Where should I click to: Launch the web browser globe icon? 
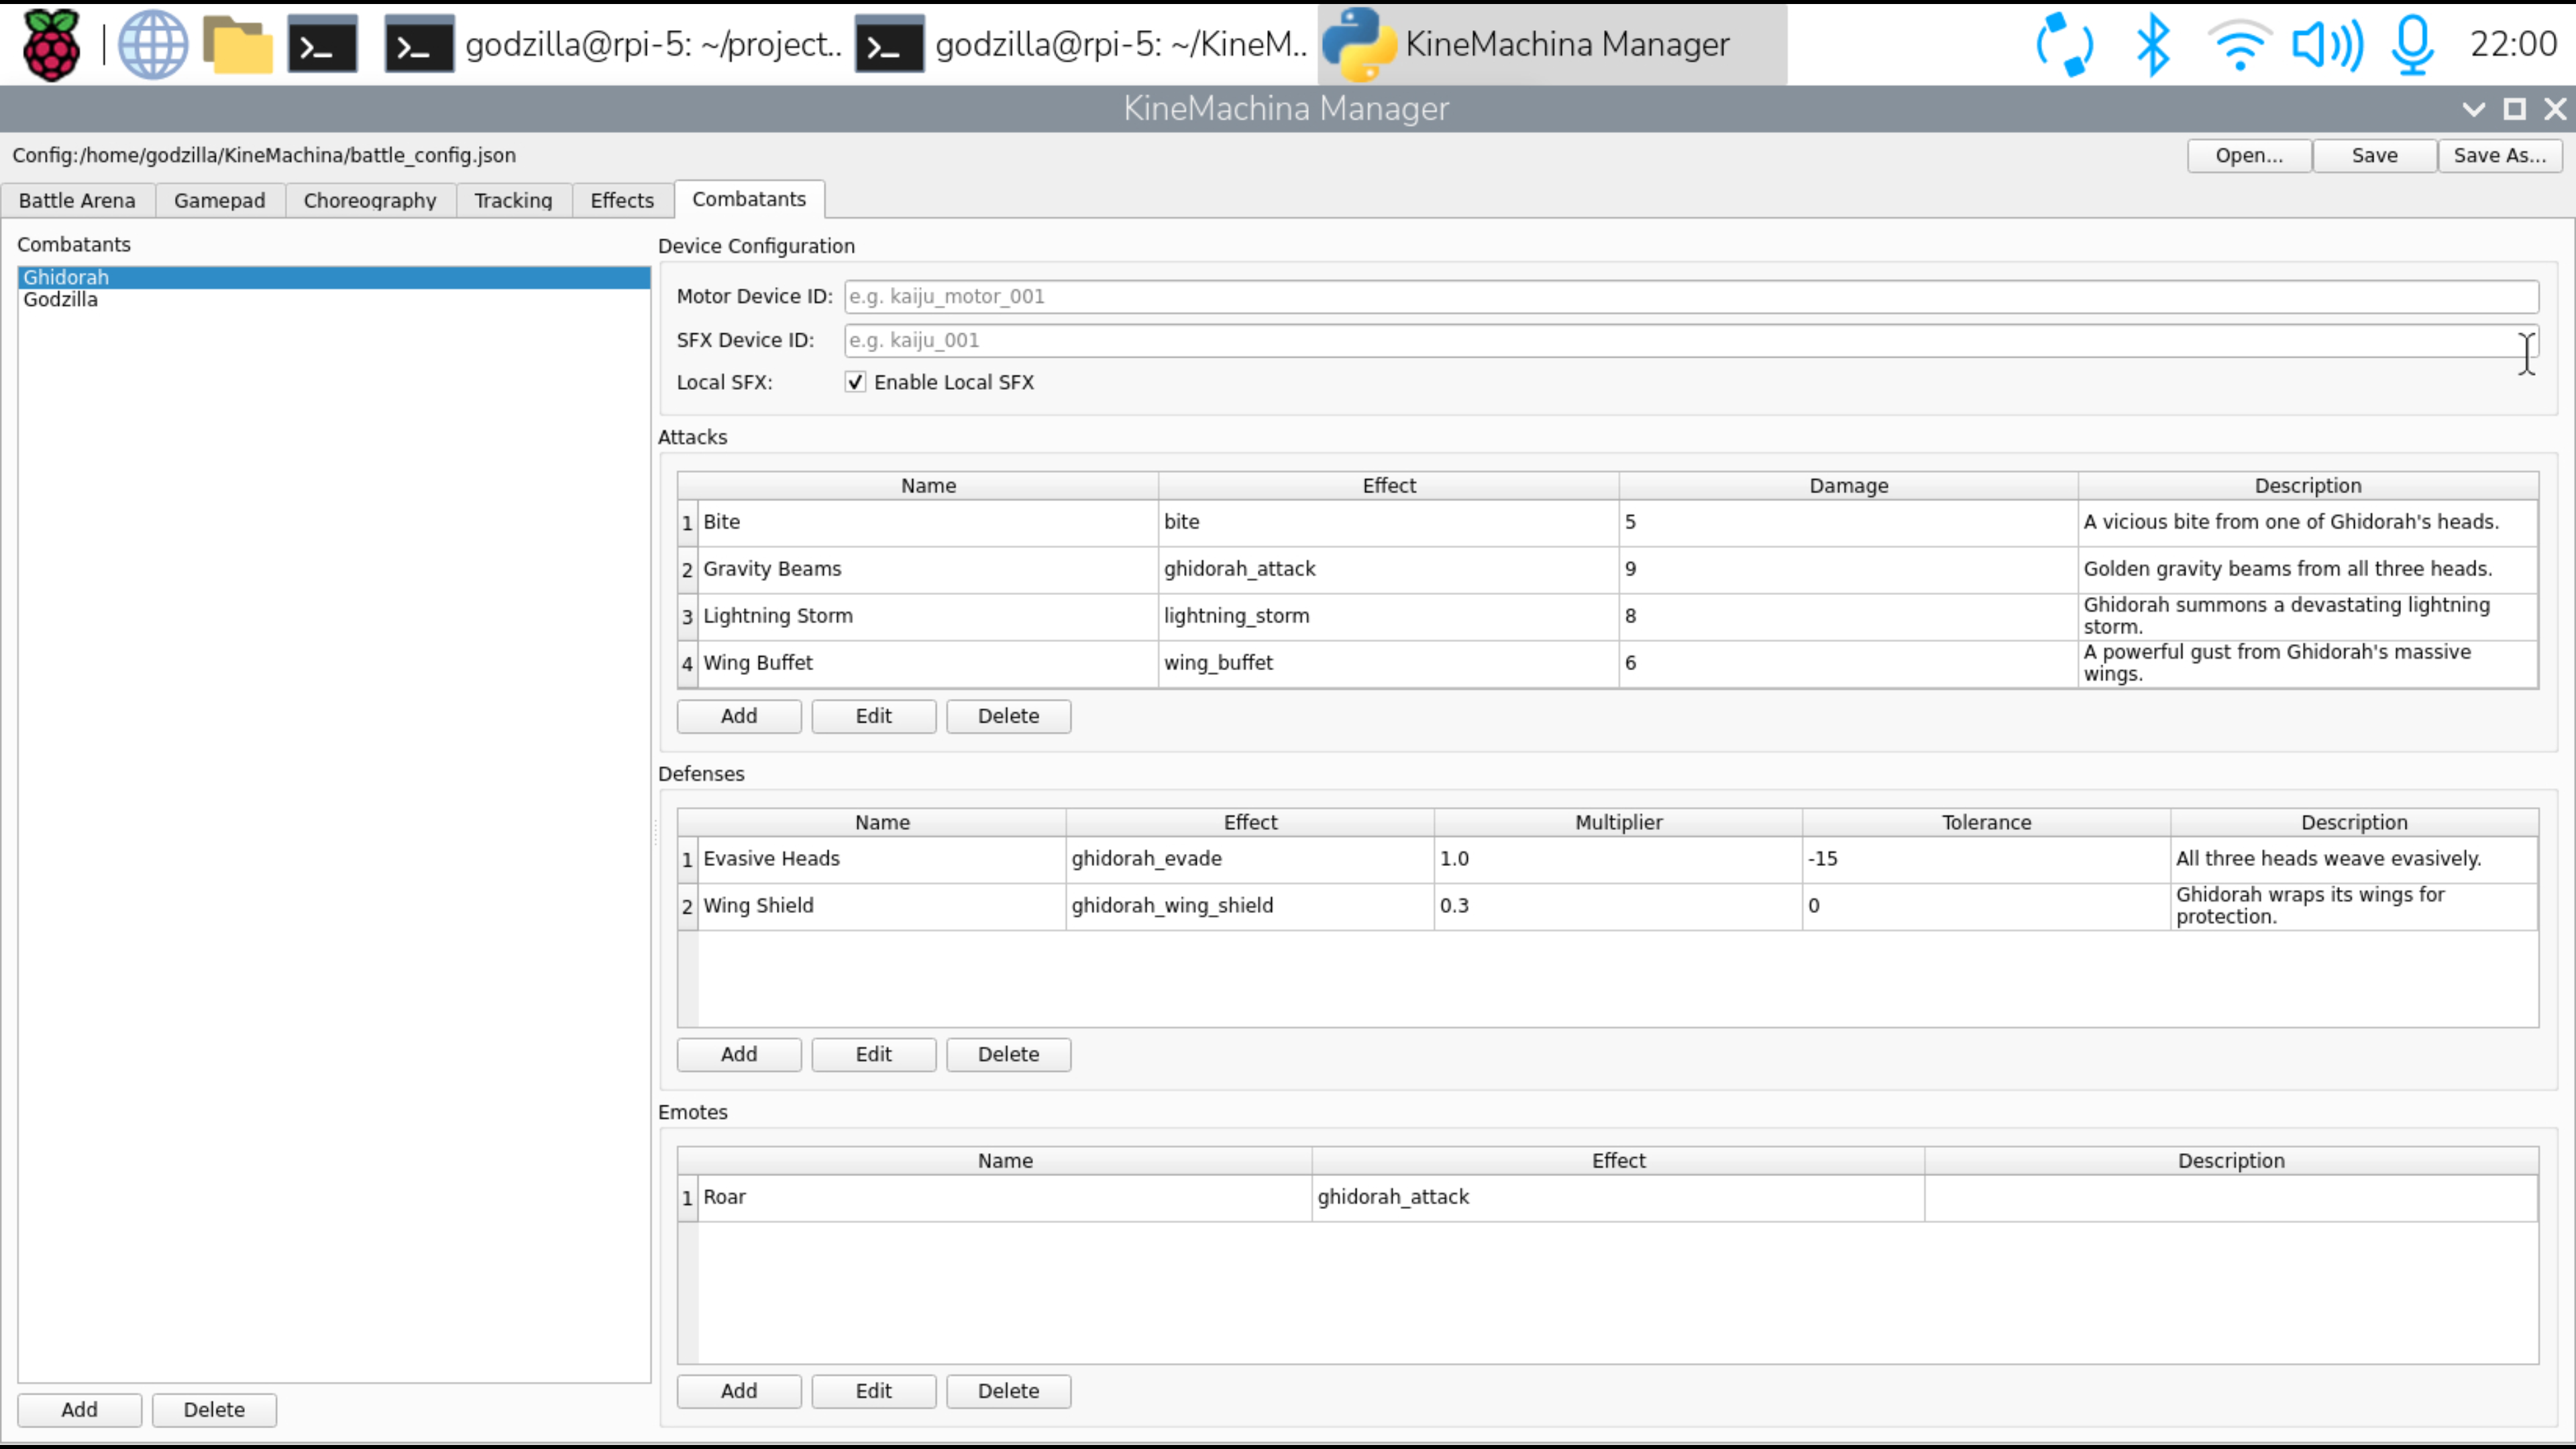click(x=152, y=44)
